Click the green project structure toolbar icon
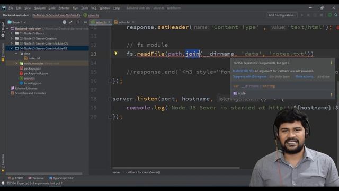 click(x=329, y=15)
